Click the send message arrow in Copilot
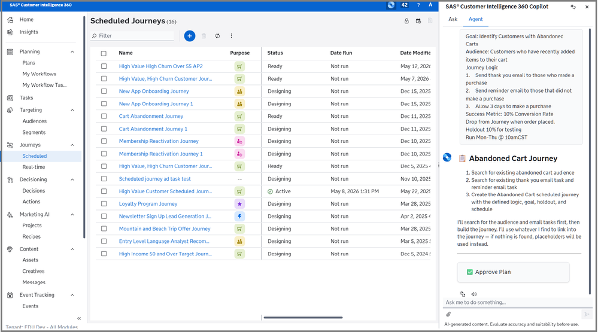This screenshot has height=332, width=598. (586, 315)
